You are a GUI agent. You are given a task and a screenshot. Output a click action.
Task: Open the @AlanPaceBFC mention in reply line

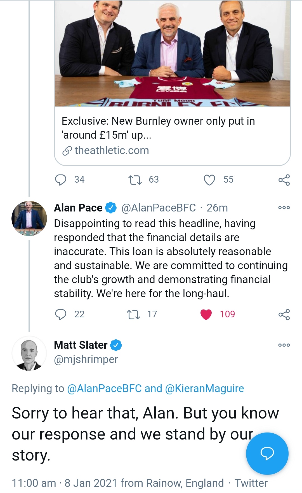tap(105, 389)
